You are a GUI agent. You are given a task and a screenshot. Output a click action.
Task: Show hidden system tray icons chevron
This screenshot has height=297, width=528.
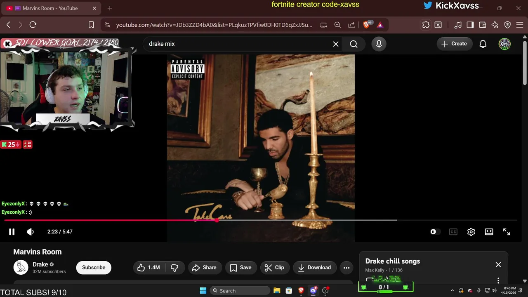pos(452,290)
